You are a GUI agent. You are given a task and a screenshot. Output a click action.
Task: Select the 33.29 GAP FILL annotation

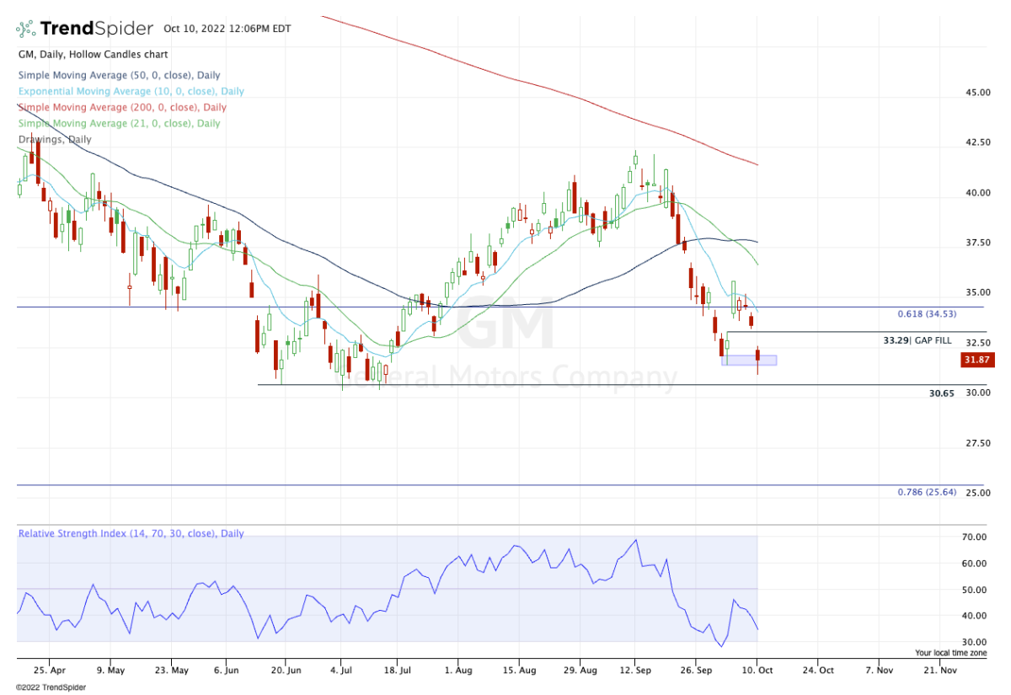pos(917,340)
